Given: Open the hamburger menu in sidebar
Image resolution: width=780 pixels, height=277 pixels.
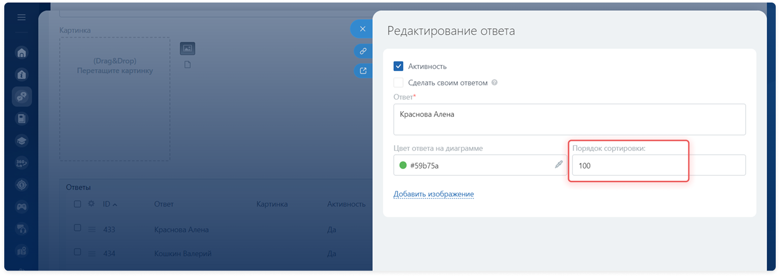Looking at the screenshot, I should tap(21, 17).
